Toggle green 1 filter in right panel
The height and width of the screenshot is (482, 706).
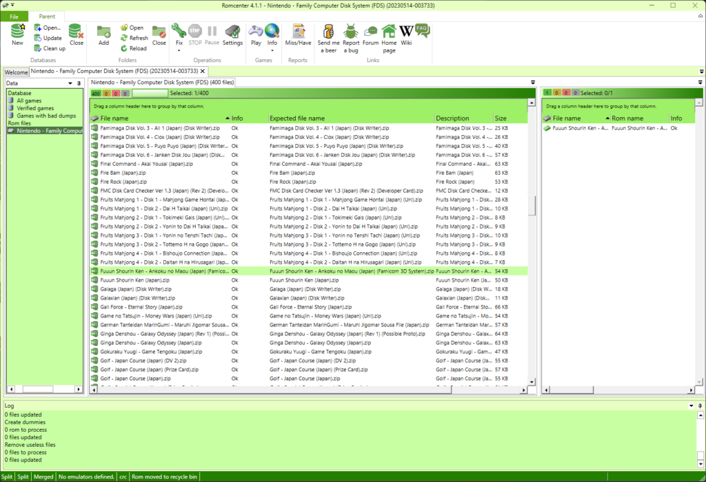click(x=547, y=93)
